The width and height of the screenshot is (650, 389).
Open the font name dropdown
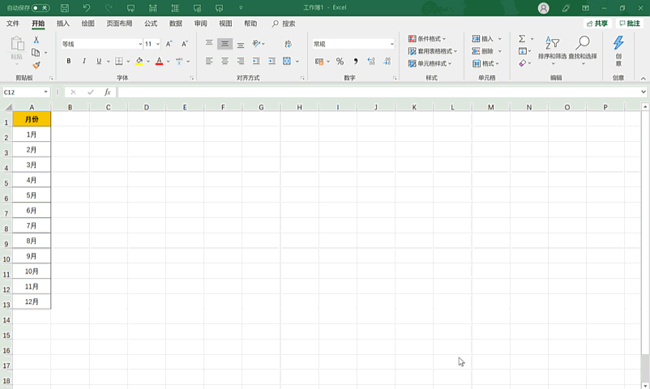[x=140, y=44]
